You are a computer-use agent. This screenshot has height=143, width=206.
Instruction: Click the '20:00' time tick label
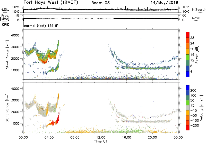(152, 138)
